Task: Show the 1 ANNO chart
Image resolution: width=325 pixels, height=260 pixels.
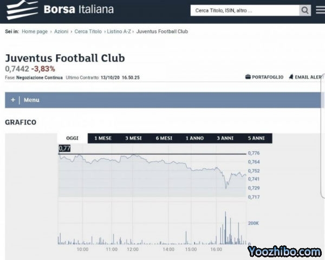Action: tap(195, 138)
